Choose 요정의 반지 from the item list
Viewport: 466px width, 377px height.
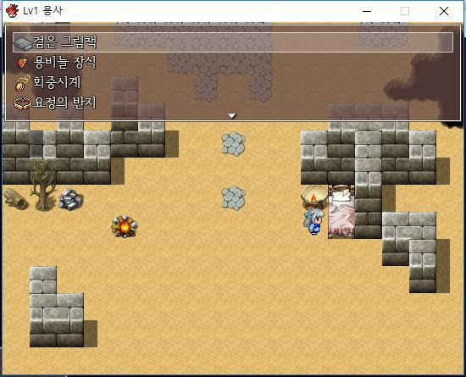[x=233, y=103]
